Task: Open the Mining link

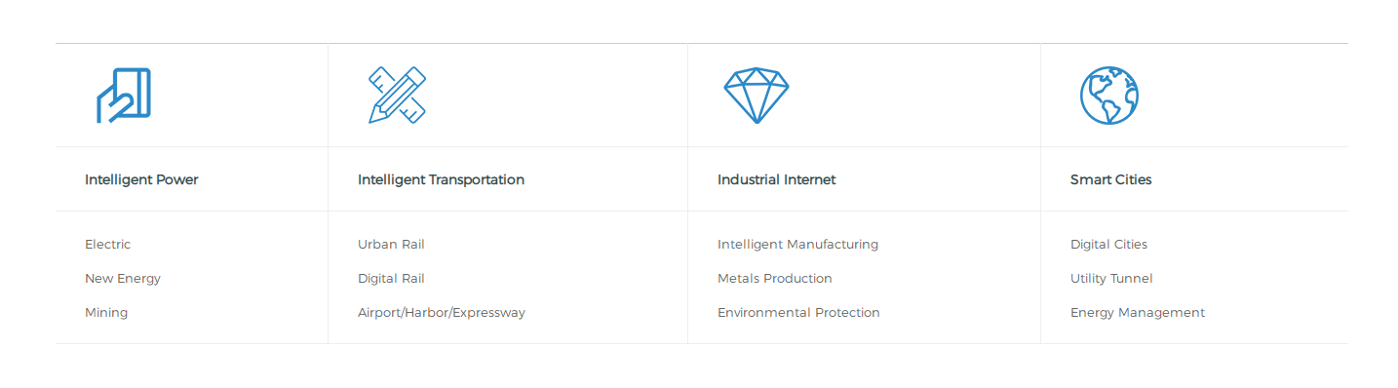Action: [x=106, y=313]
